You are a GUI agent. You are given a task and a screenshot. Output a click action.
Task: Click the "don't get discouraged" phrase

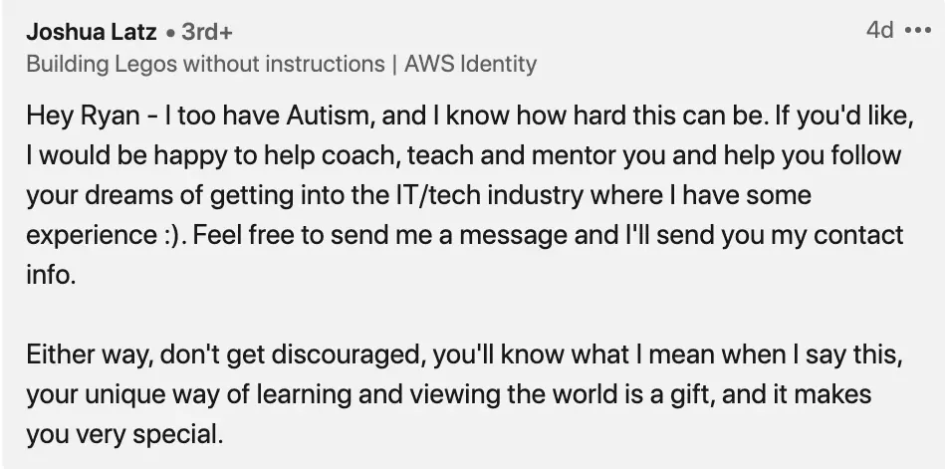click(x=268, y=354)
